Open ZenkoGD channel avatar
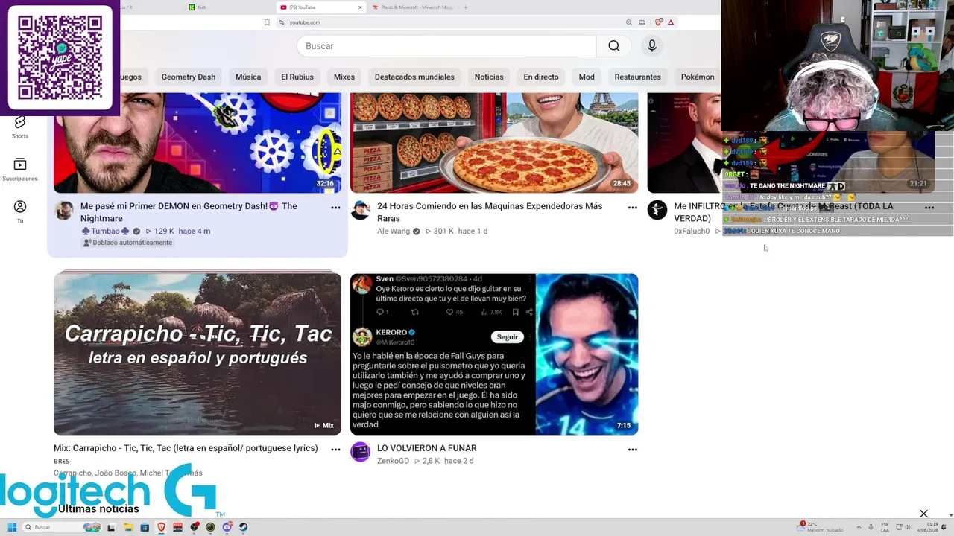Image resolution: width=954 pixels, height=536 pixels. (x=361, y=452)
